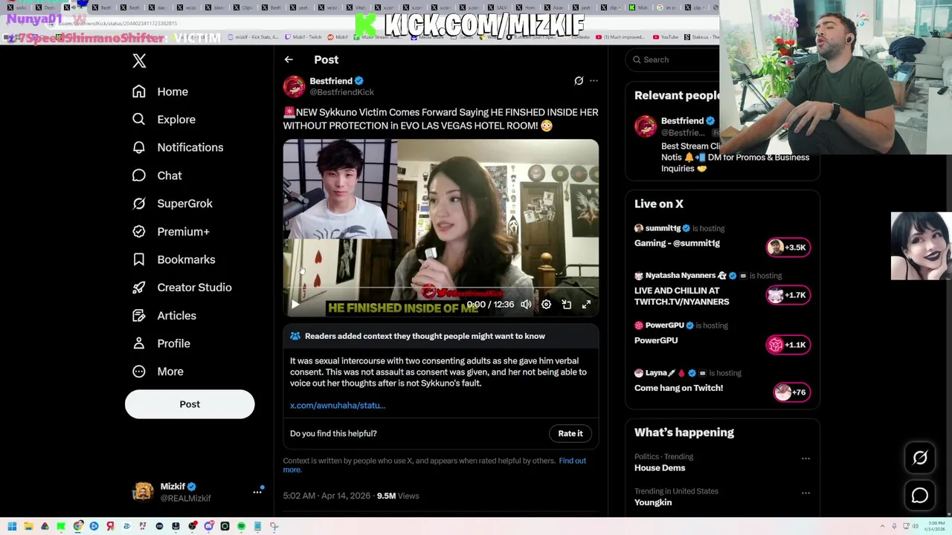The width and height of the screenshot is (952, 535).
Task: Open the Grok icon on the post header
Action: 579,80
